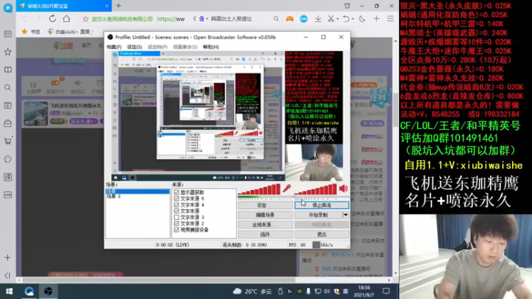Click the undo closed tab icon

pyautogui.click(x=346, y=19)
